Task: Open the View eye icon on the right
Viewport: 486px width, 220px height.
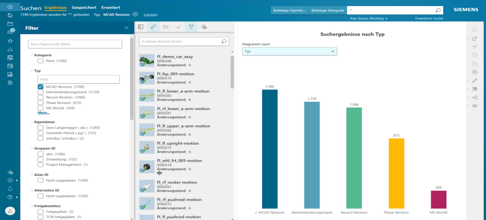Action: [475, 106]
